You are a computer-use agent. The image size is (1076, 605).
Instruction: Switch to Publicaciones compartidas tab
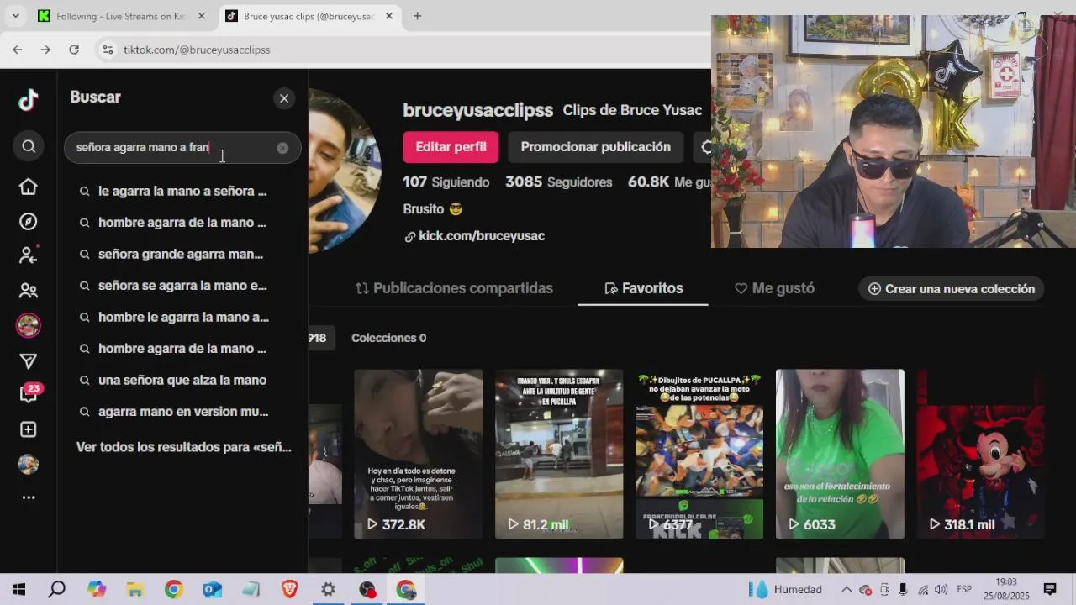pos(454,288)
